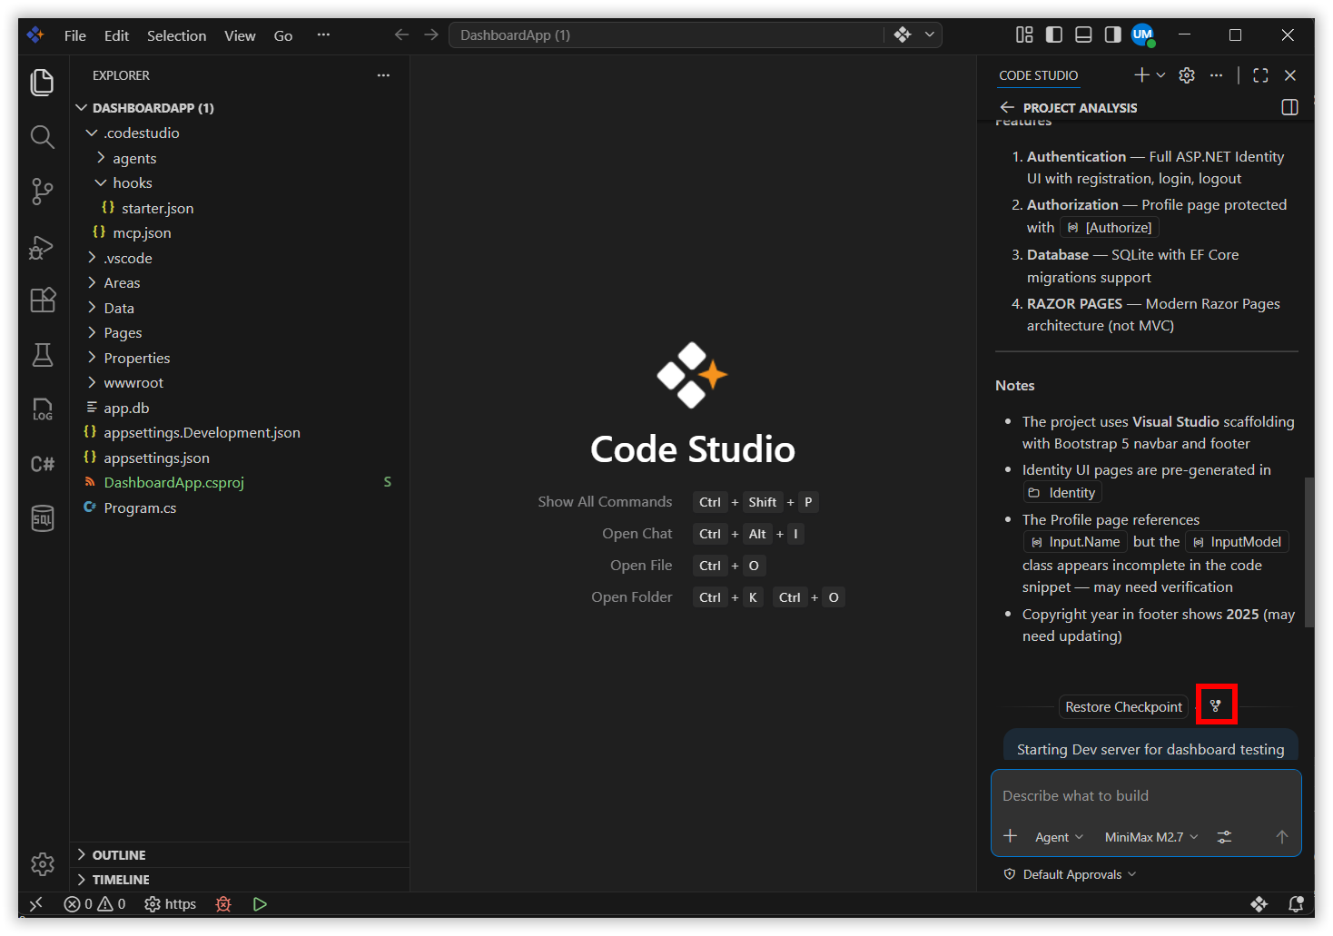The width and height of the screenshot is (1333, 936).
Task: Open the Default Approvals dropdown
Action: (1071, 874)
